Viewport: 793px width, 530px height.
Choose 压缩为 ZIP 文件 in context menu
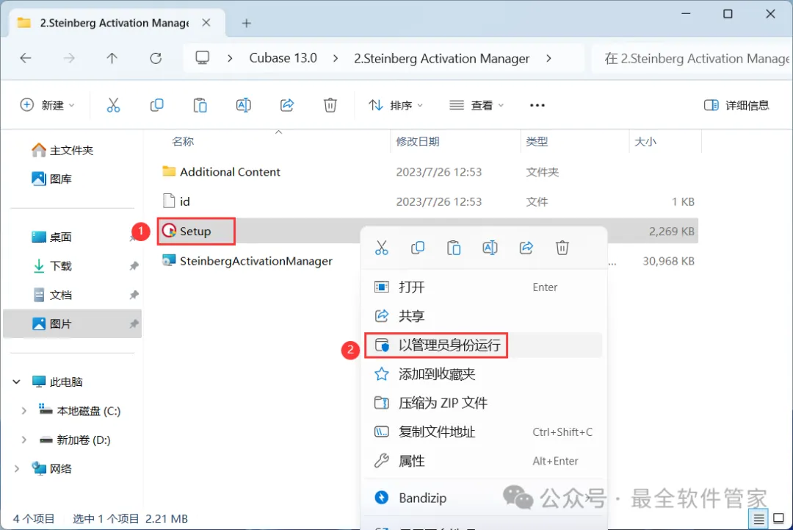483,403
